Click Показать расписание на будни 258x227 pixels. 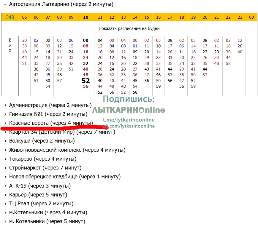pyautogui.click(x=129, y=29)
